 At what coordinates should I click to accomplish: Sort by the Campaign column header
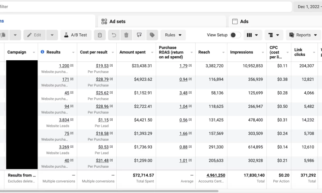(17, 52)
